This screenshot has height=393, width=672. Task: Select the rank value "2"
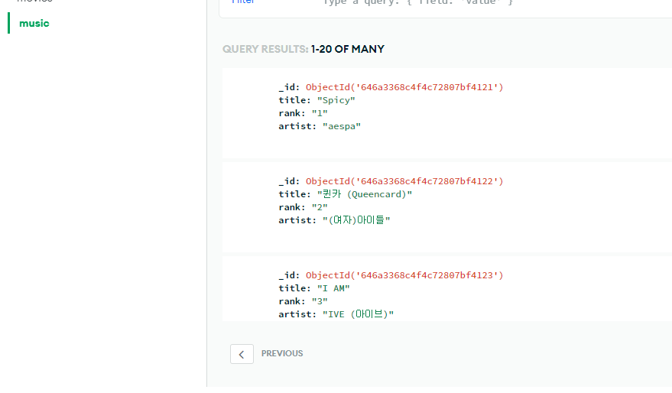coord(320,207)
